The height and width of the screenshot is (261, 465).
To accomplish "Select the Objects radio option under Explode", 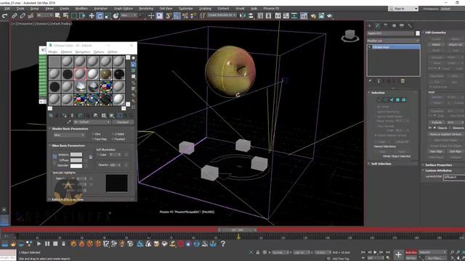I will [x=434, y=128].
